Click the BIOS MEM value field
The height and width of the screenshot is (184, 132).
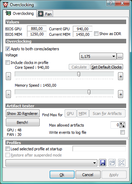37,34
